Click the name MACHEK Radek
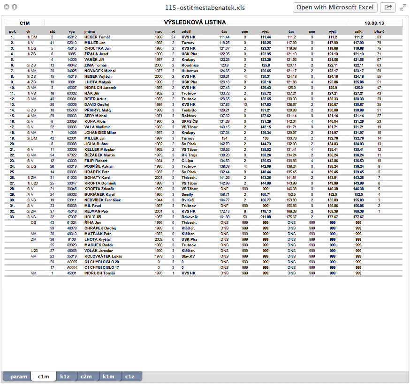 99,245
